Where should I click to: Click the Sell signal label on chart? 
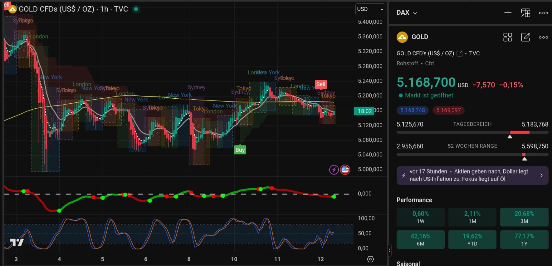[x=321, y=84]
